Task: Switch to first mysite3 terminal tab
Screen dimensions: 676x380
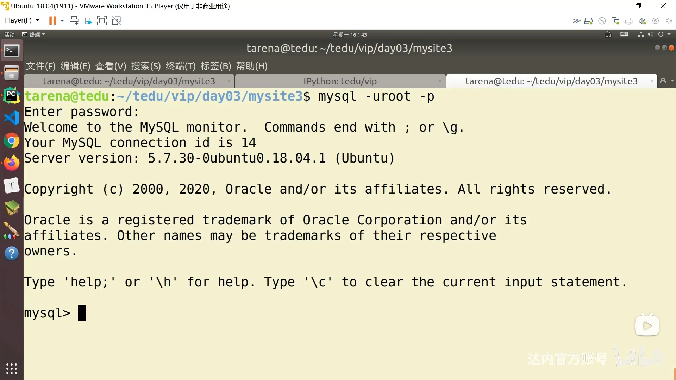Action: [129, 81]
